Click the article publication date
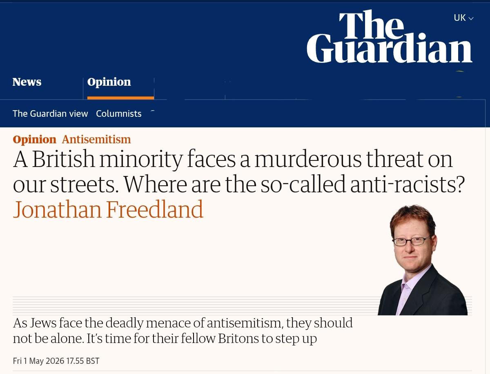Screen dimensions: 490x374 [x=56, y=361]
